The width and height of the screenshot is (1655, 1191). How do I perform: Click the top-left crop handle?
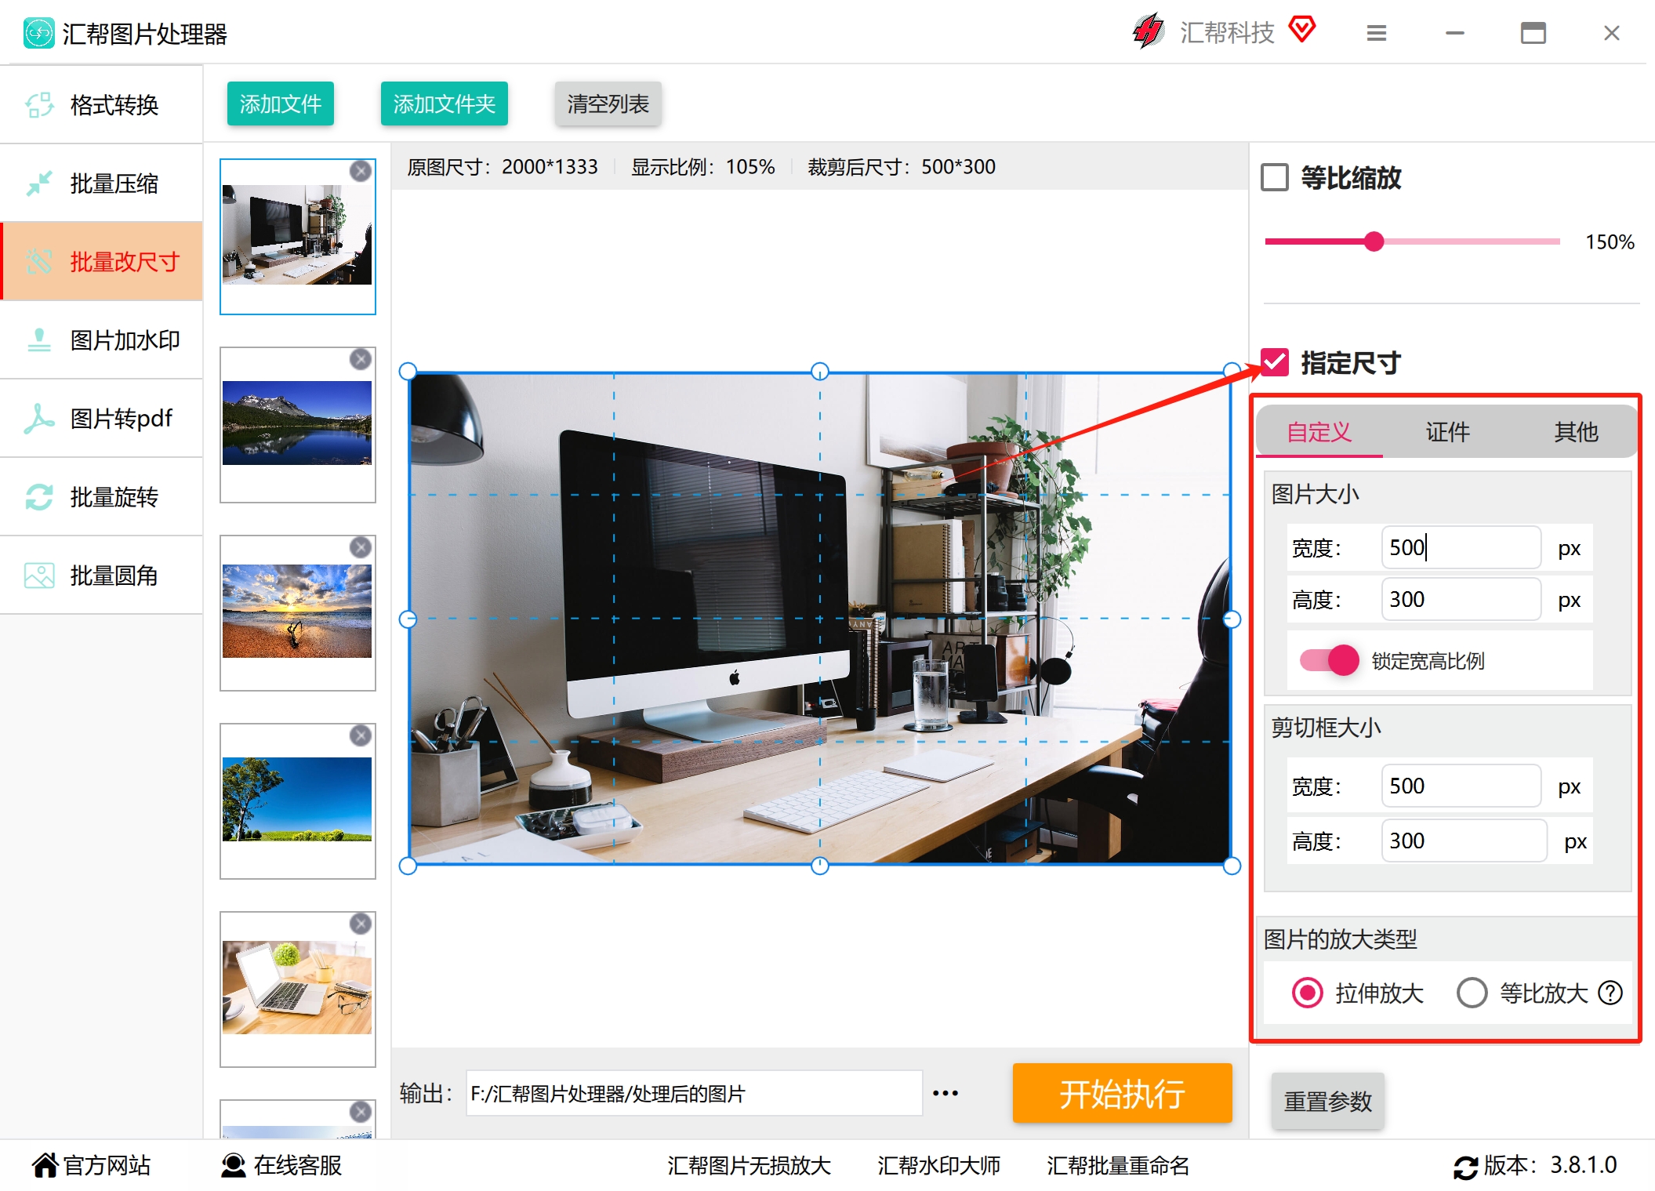click(408, 372)
